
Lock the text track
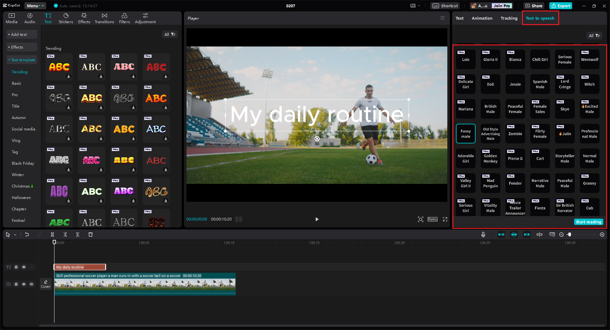coord(16,267)
